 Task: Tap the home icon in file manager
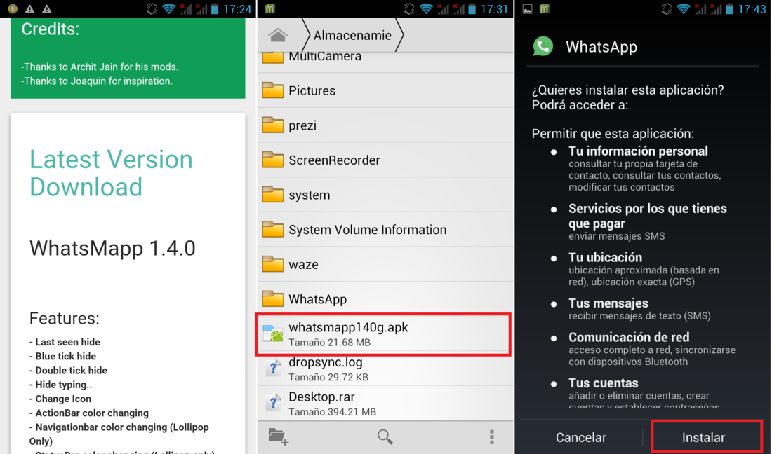(278, 35)
